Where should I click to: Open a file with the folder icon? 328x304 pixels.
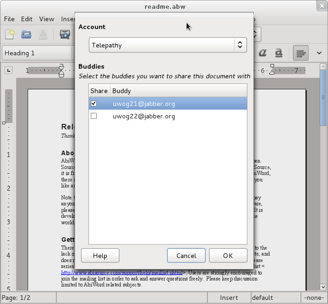[x=26, y=35]
